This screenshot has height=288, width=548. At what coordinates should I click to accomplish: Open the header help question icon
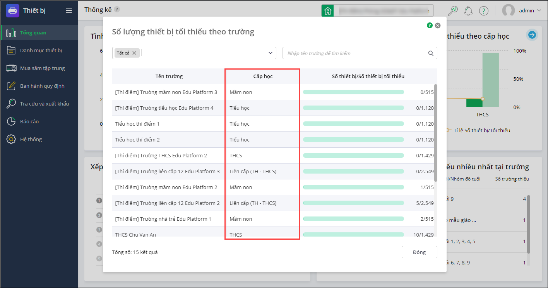(484, 11)
